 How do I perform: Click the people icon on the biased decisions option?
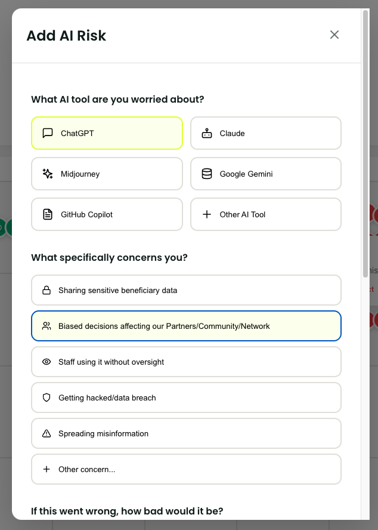coord(47,326)
